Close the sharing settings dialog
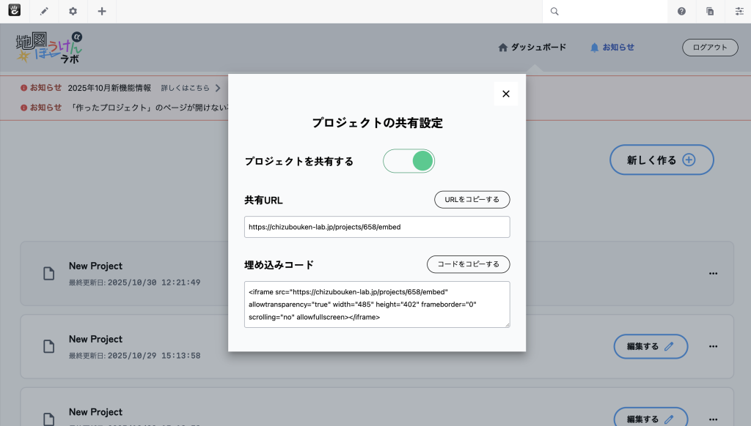Viewport: 751px width, 426px height. click(505, 94)
